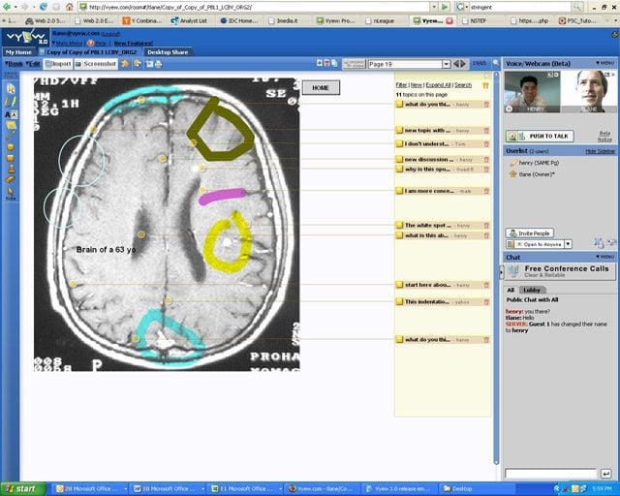
Task: Open the Voice/Webcam Menu
Action: click(604, 63)
